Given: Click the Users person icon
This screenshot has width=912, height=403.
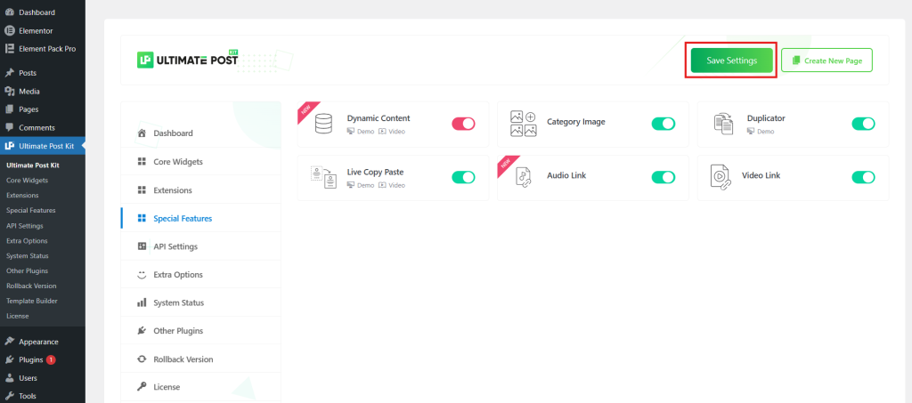Looking at the screenshot, I should coord(9,378).
